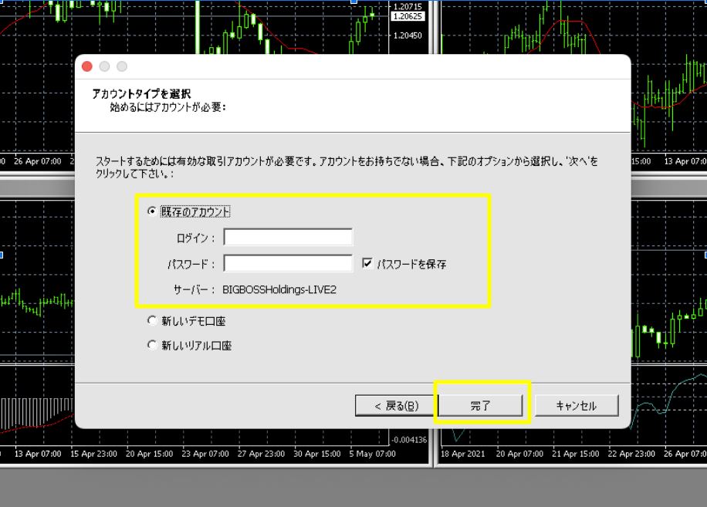
Task: Click the ログイン input field
Action: coord(288,238)
